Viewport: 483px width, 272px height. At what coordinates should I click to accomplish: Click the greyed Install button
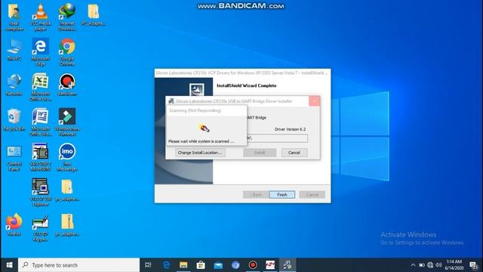tap(260, 153)
